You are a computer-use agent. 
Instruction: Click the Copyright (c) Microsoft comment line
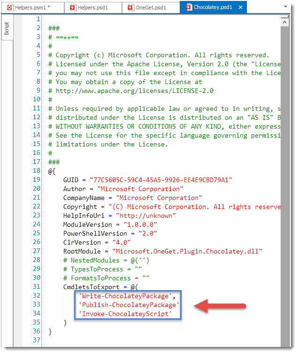[x=159, y=55]
